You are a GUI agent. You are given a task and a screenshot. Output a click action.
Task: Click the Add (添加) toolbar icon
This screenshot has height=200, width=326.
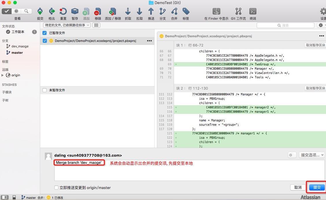(86, 12)
